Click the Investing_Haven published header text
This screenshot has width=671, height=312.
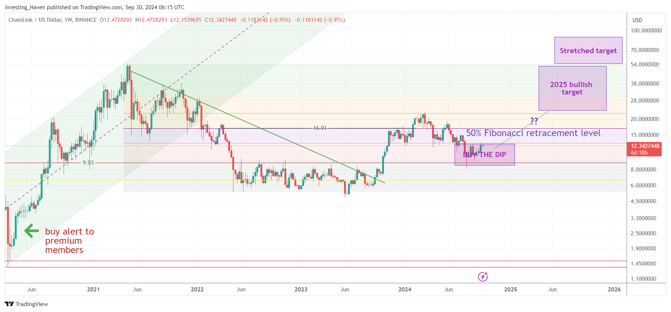click(x=94, y=7)
